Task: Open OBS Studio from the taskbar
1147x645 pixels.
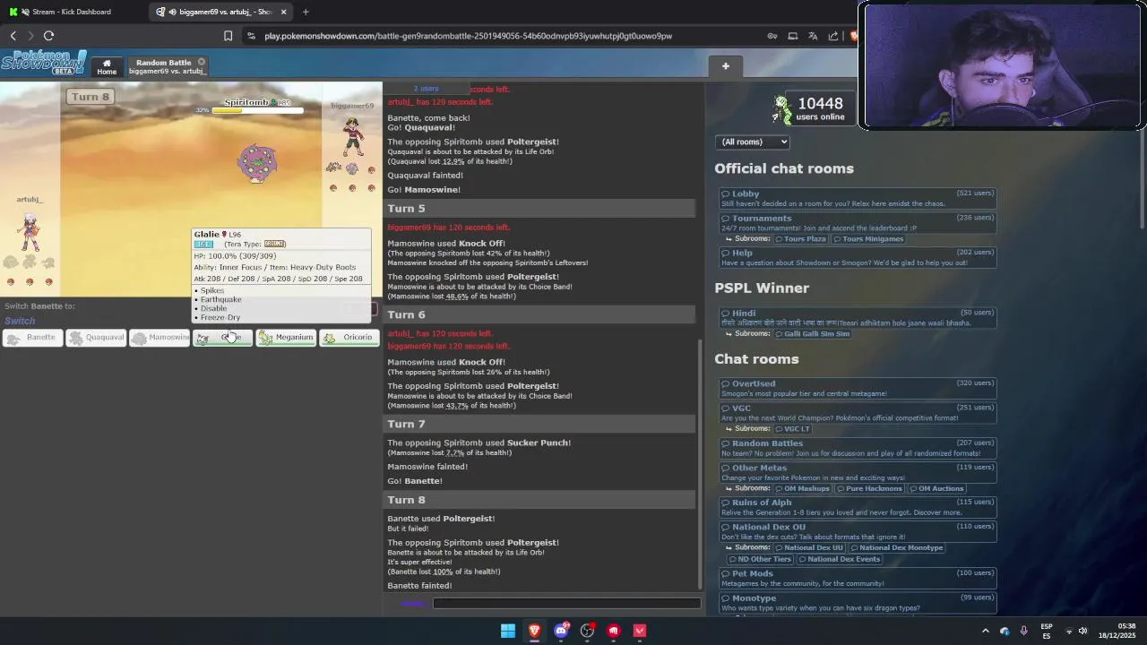Action: [x=587, y=631]
